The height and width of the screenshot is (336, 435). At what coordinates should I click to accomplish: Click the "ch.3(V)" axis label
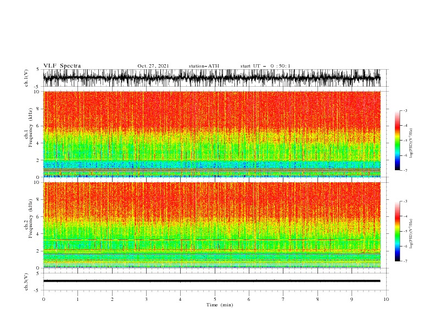tap(26, 282)
